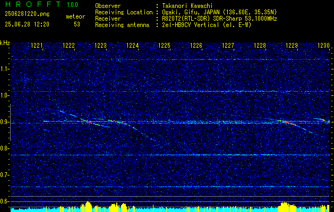Viewport: 334px width, 212px height.
Task: Click the HROFFT title text
Action: 33,4
